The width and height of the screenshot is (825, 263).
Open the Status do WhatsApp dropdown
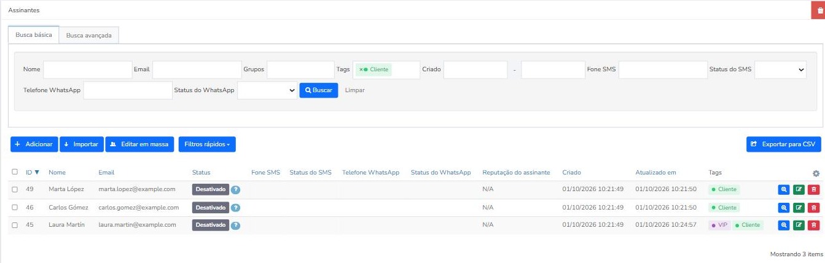[x=267, y=90]
